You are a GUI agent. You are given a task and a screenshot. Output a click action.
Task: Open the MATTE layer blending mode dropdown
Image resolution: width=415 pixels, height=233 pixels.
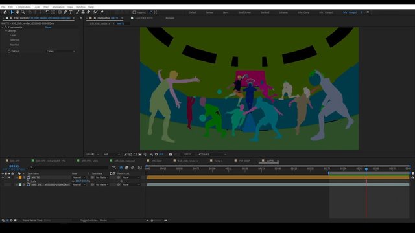(x=79, y=177)
